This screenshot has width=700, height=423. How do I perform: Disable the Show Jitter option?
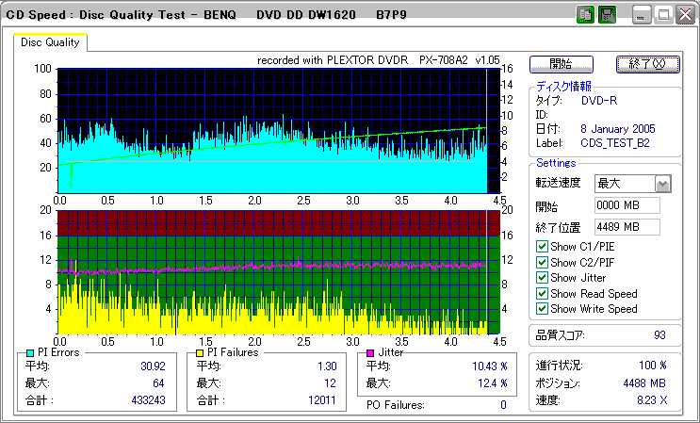(x=542, y=278)
